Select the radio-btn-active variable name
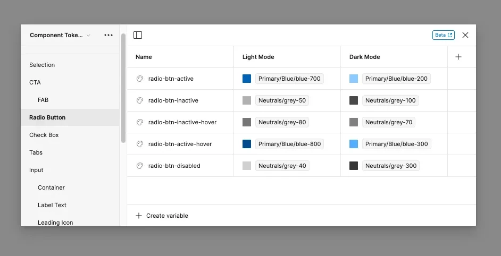Screen dimensions: 501x256 pyautogui.click(x=171, y=79)
